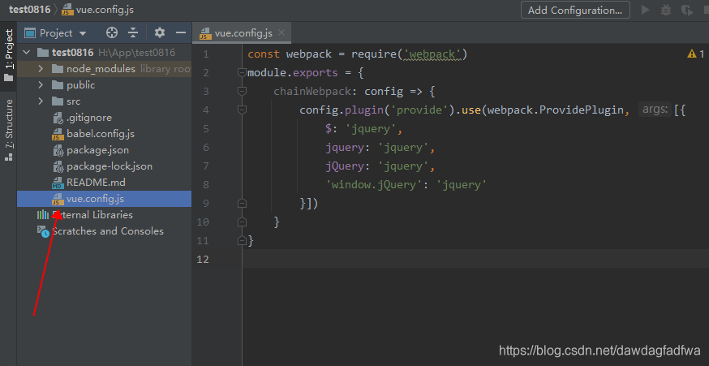This screenshot has width=709, height=366.
Task: Click vue.config.js in navigation breadcrumb
Action: 97,10
